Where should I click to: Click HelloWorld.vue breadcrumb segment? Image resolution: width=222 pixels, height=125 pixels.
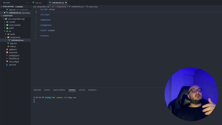(x=77, y=7)
